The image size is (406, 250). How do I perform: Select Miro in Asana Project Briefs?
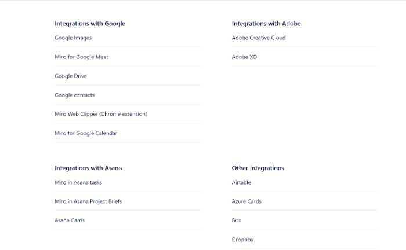click(x=88, y=202)
